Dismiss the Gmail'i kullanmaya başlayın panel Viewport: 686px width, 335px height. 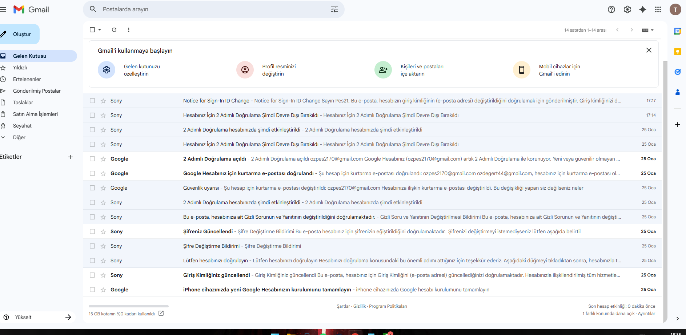[649, 50]
